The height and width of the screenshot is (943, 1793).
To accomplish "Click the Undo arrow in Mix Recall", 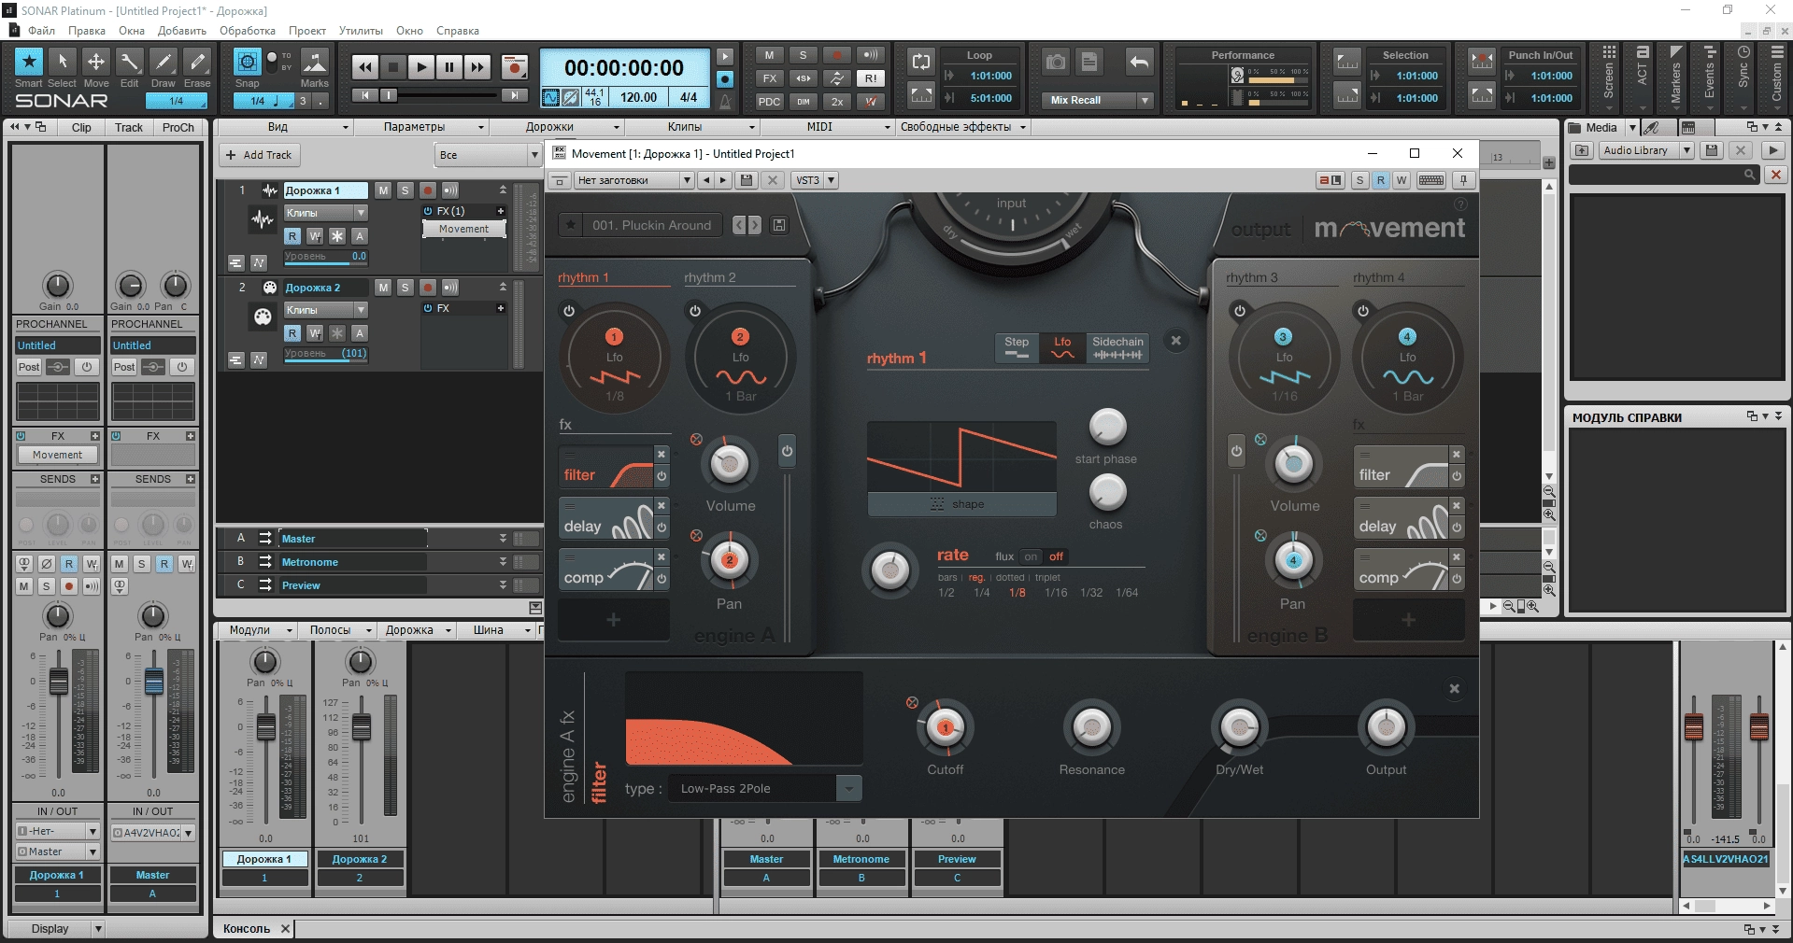I will [1139, 62].
